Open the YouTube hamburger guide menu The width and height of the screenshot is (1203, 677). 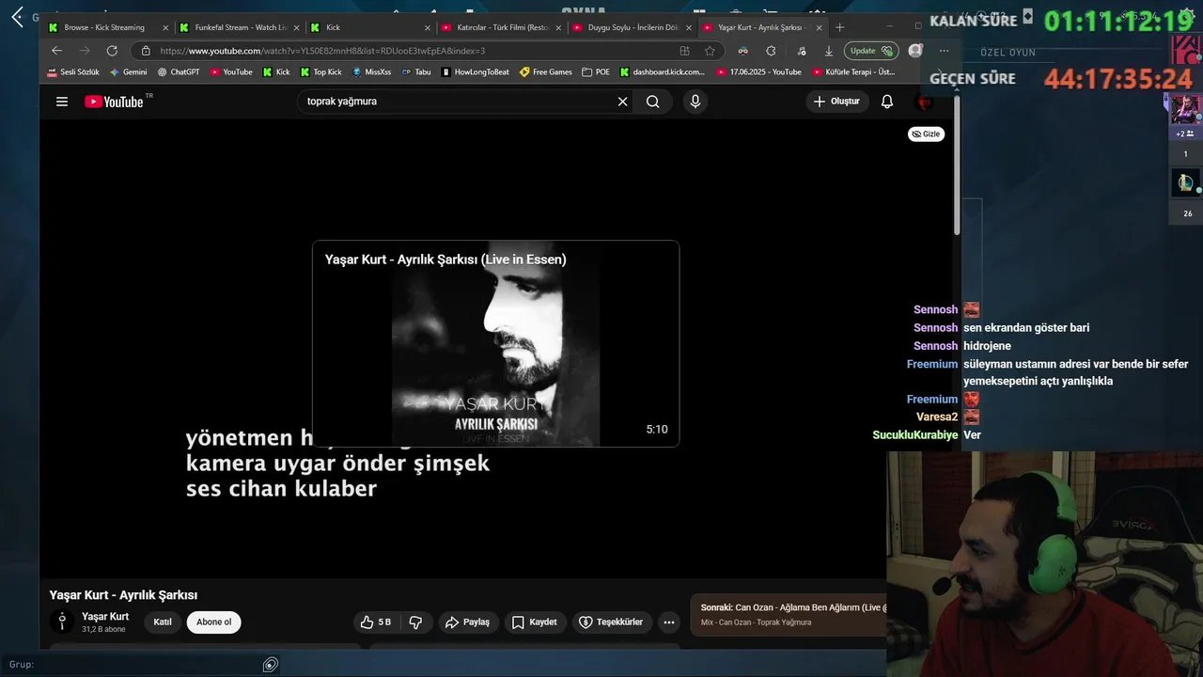point(62,102)
